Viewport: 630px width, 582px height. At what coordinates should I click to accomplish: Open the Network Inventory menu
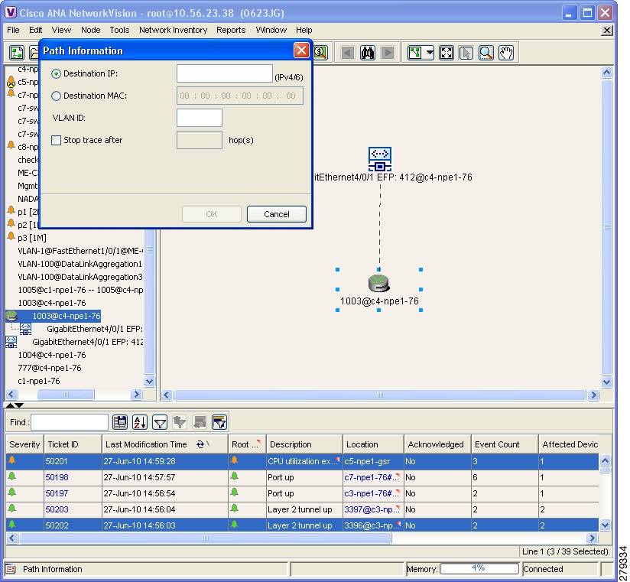point(173,30)
